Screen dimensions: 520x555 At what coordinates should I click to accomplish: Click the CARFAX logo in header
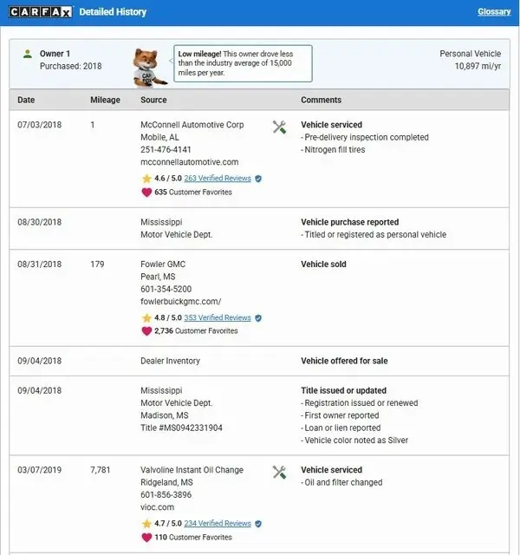pos(39,12)
